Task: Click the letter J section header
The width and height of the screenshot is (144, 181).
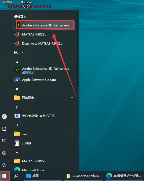Action: [x=17, y=125]
